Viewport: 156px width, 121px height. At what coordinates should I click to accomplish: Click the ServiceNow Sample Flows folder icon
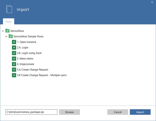click(x=11, y=36)
